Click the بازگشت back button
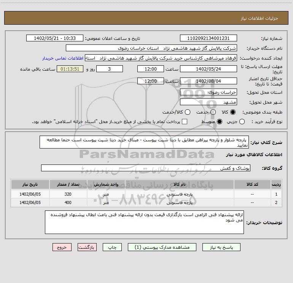 tap(87, 247)
